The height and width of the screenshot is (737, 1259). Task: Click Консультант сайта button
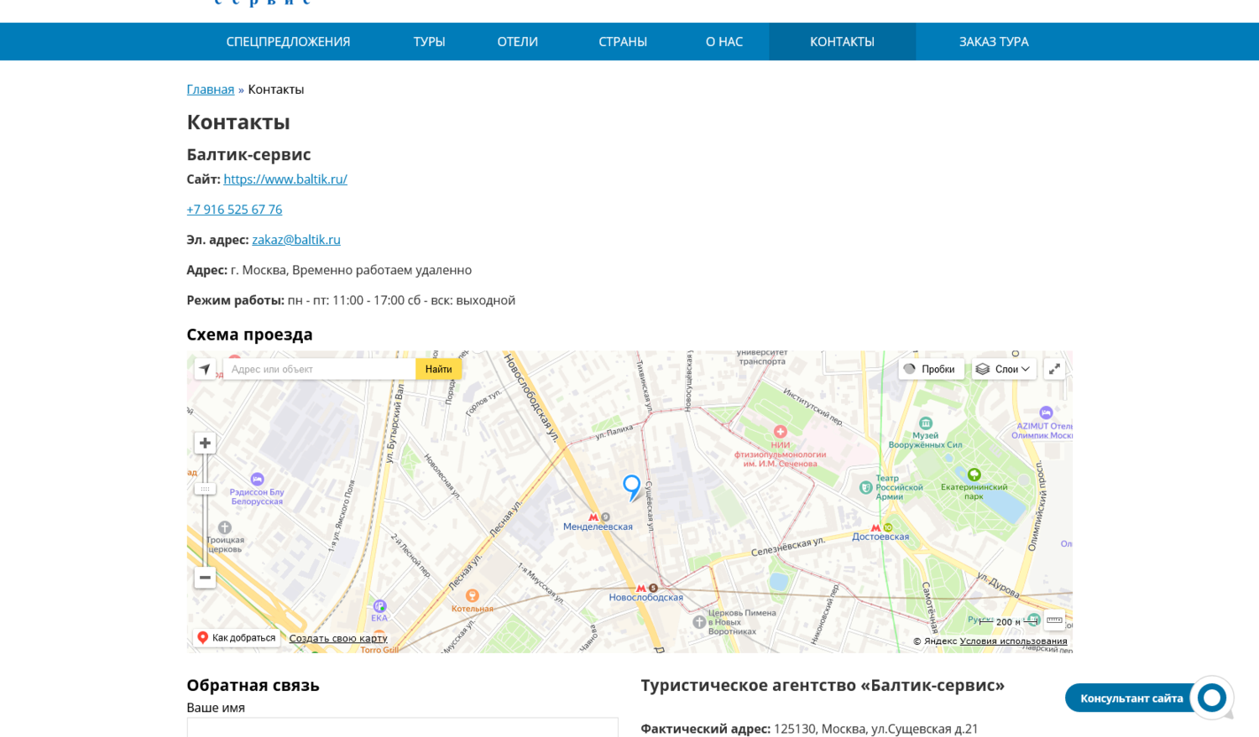click(1131, 698)
